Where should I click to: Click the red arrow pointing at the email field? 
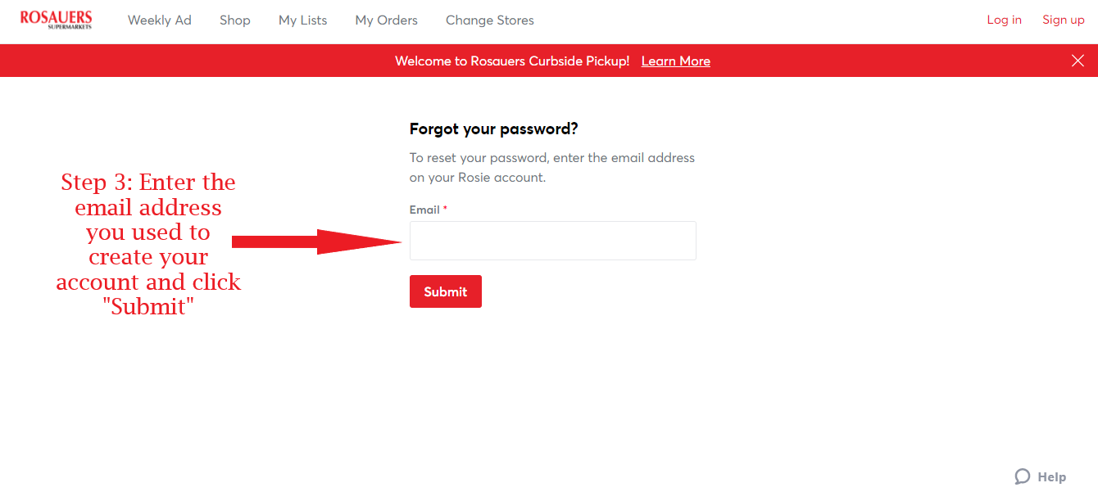tap(316, 241)
